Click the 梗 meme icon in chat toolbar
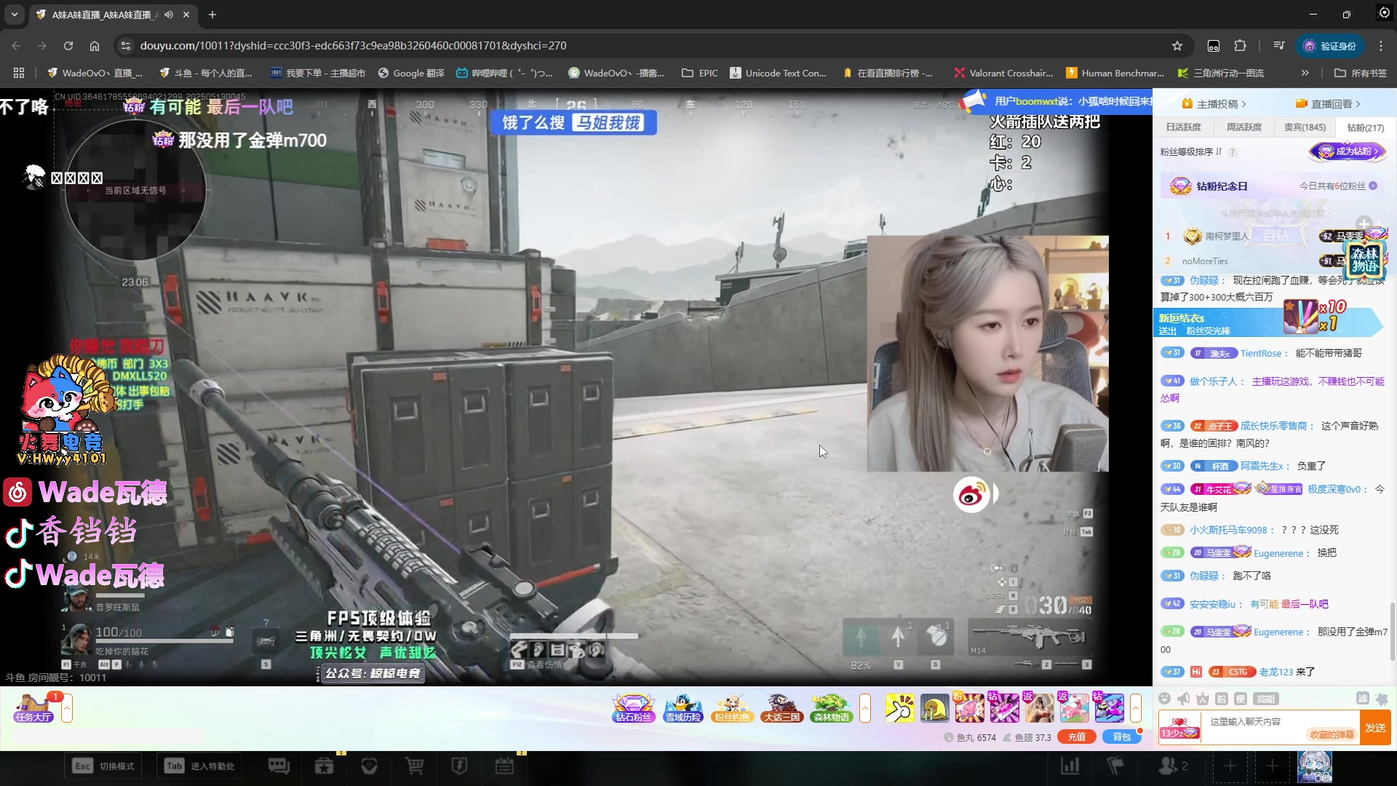 1241,699
